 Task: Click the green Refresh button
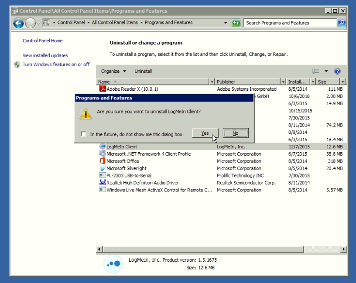point(236,23)
